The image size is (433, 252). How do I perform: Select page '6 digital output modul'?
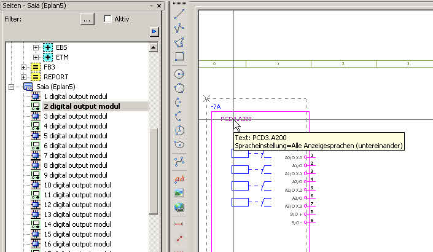(76, 146)
